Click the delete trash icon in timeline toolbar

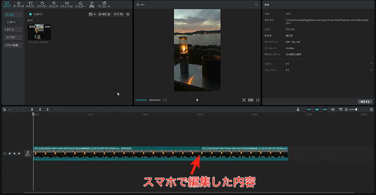click(x=55, y=109)
